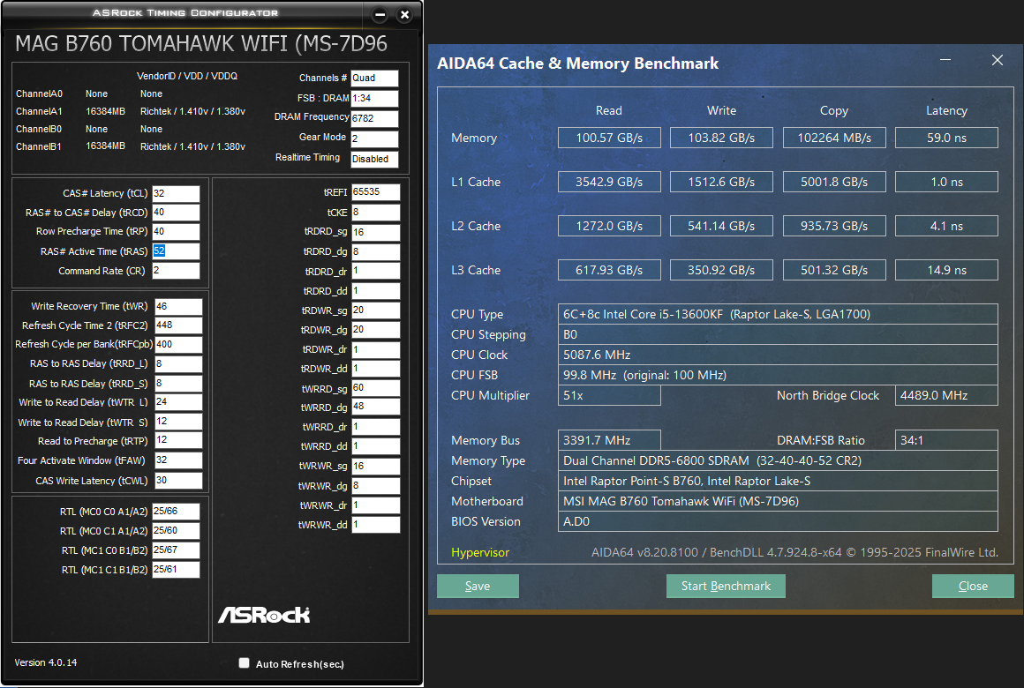The image size is (1024, 688).
Task: Select the tRDRD_sg value field
Action: pyautogui.click(x=375, y=232)
